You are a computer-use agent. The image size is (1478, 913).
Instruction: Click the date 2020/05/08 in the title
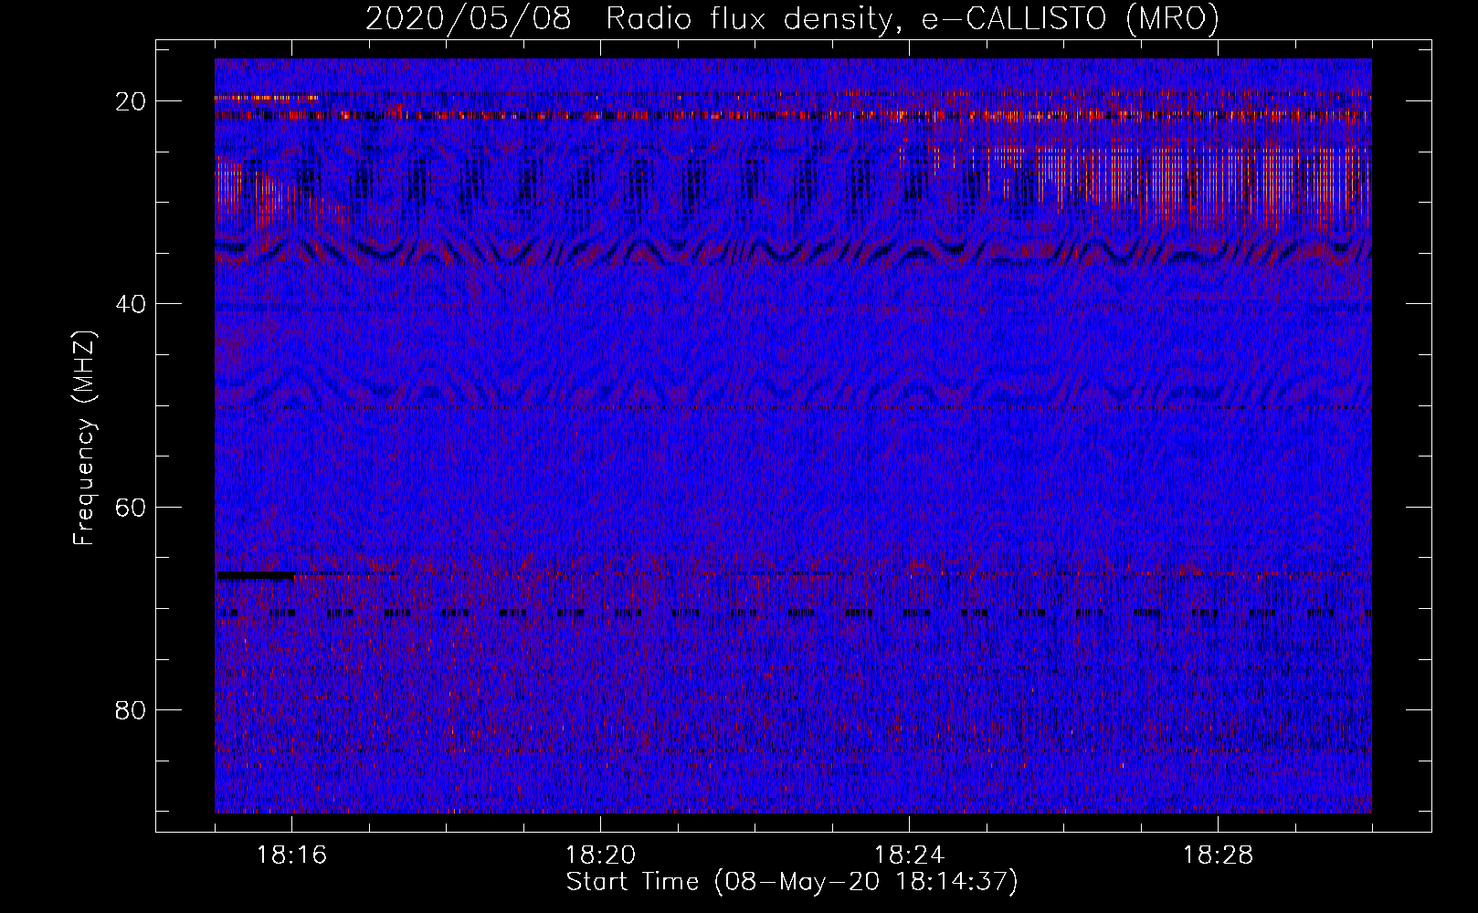click(468, 19)
